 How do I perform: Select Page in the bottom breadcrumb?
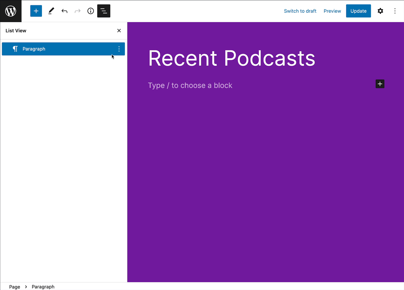coord(15,287)
